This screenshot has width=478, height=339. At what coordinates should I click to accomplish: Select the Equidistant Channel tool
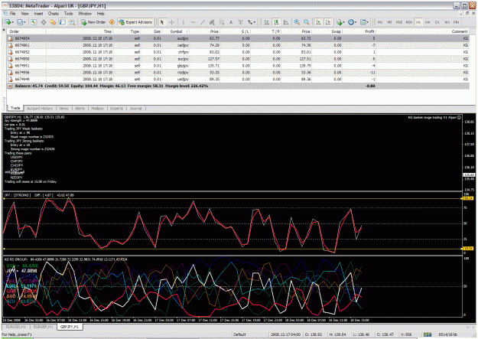click(x=212, y=22)
